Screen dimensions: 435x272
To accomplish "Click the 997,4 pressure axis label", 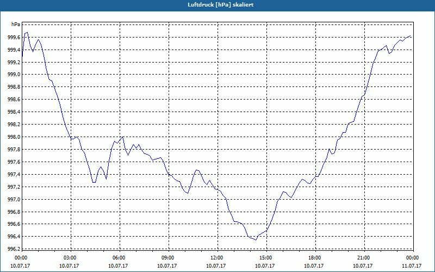I will (x=14, y=175).
